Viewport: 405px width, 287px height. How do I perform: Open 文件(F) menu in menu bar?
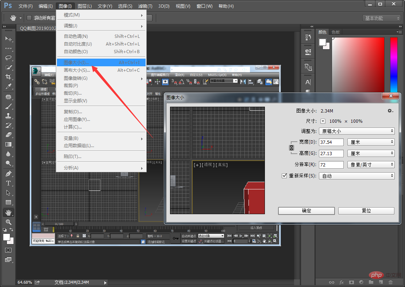26,6
